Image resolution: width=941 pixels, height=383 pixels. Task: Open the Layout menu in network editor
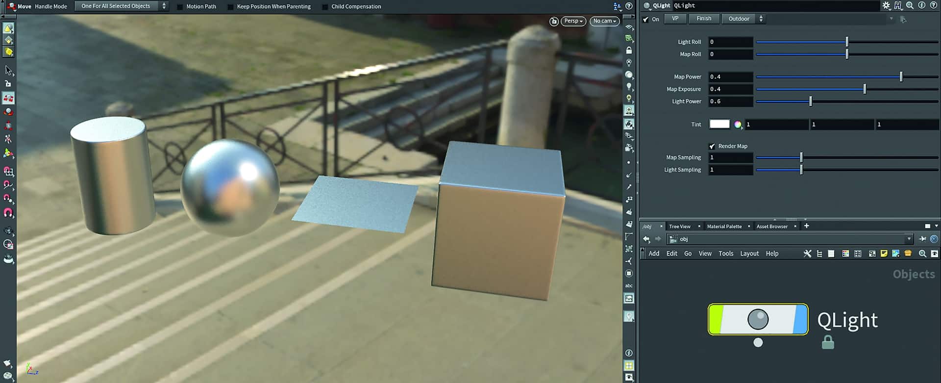point(749,254)
